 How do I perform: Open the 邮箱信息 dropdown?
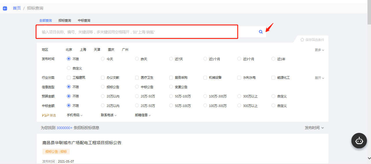pyautogui.click(x=143, y=115)
